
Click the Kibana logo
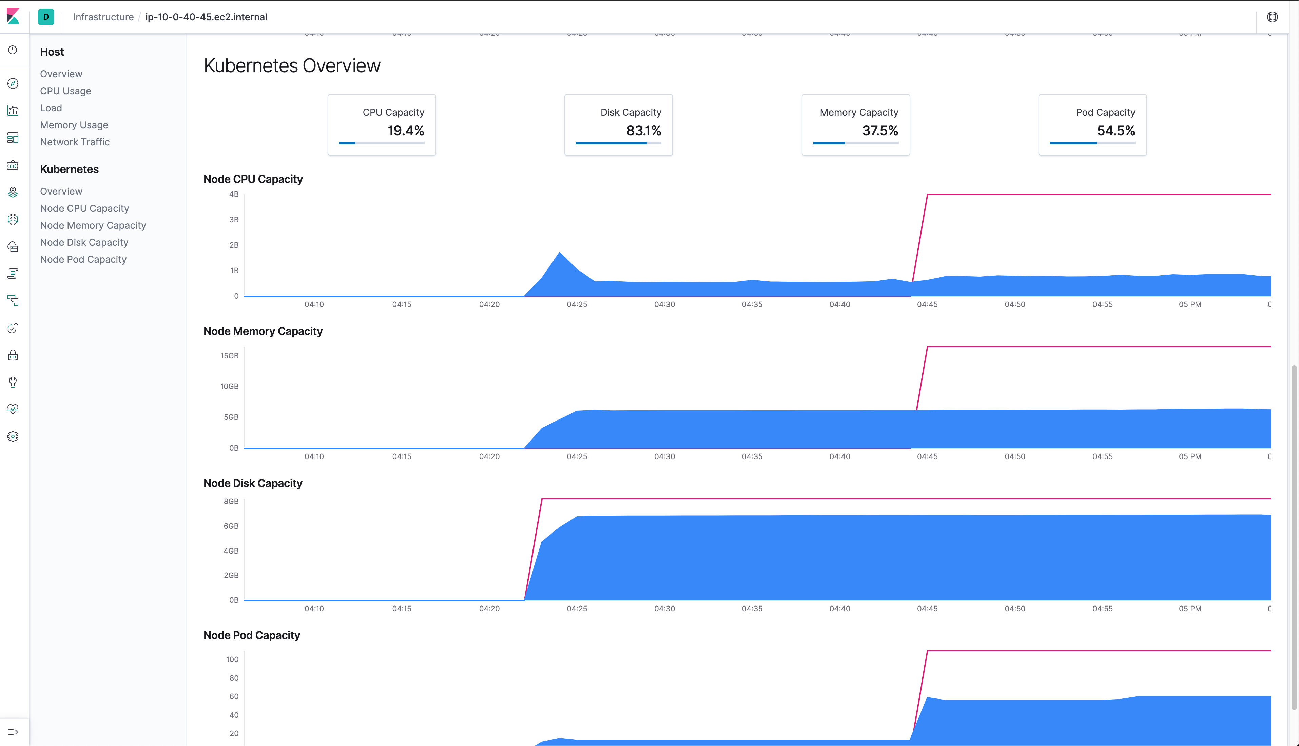pyautogui.click(x=13, y=17)
